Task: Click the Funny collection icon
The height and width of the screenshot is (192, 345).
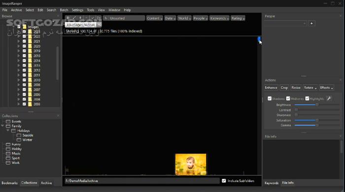Action: point(8,144)
